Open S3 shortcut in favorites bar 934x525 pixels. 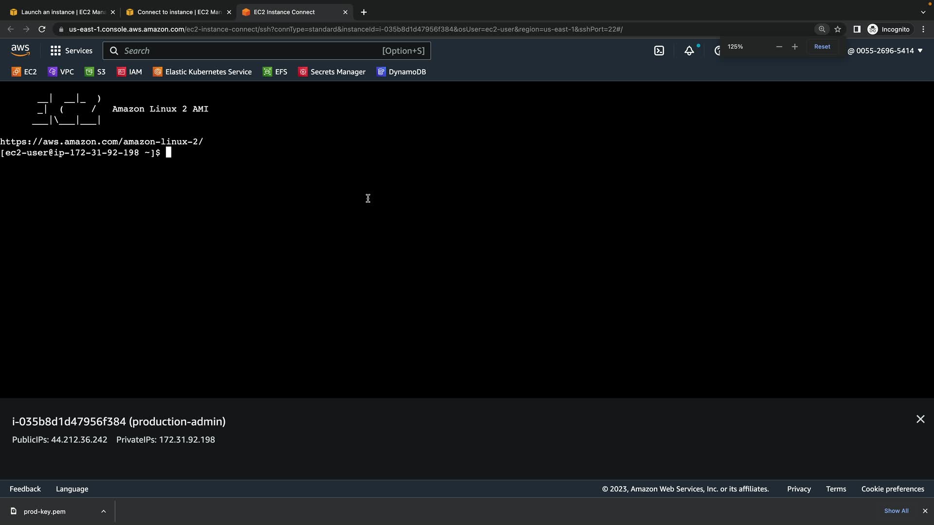[x=95, y=72]
